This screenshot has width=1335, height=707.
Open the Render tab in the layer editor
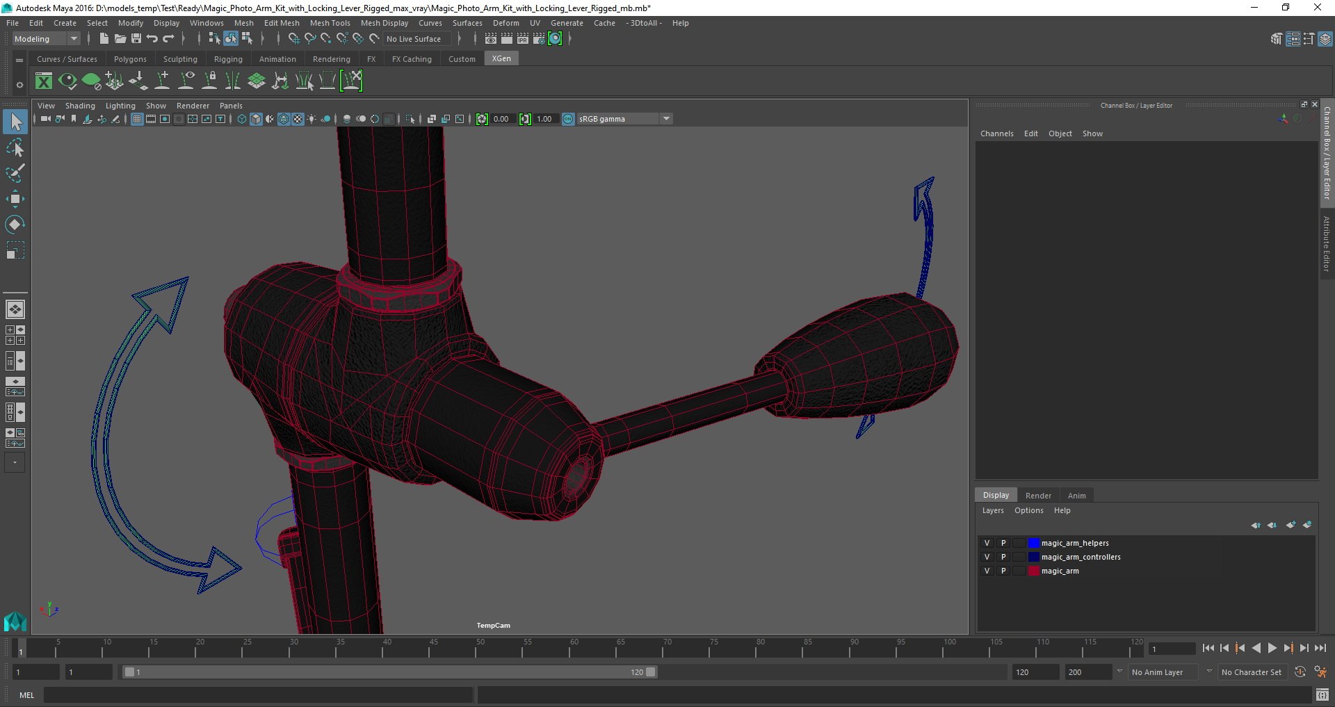[x=1037, y=496]
